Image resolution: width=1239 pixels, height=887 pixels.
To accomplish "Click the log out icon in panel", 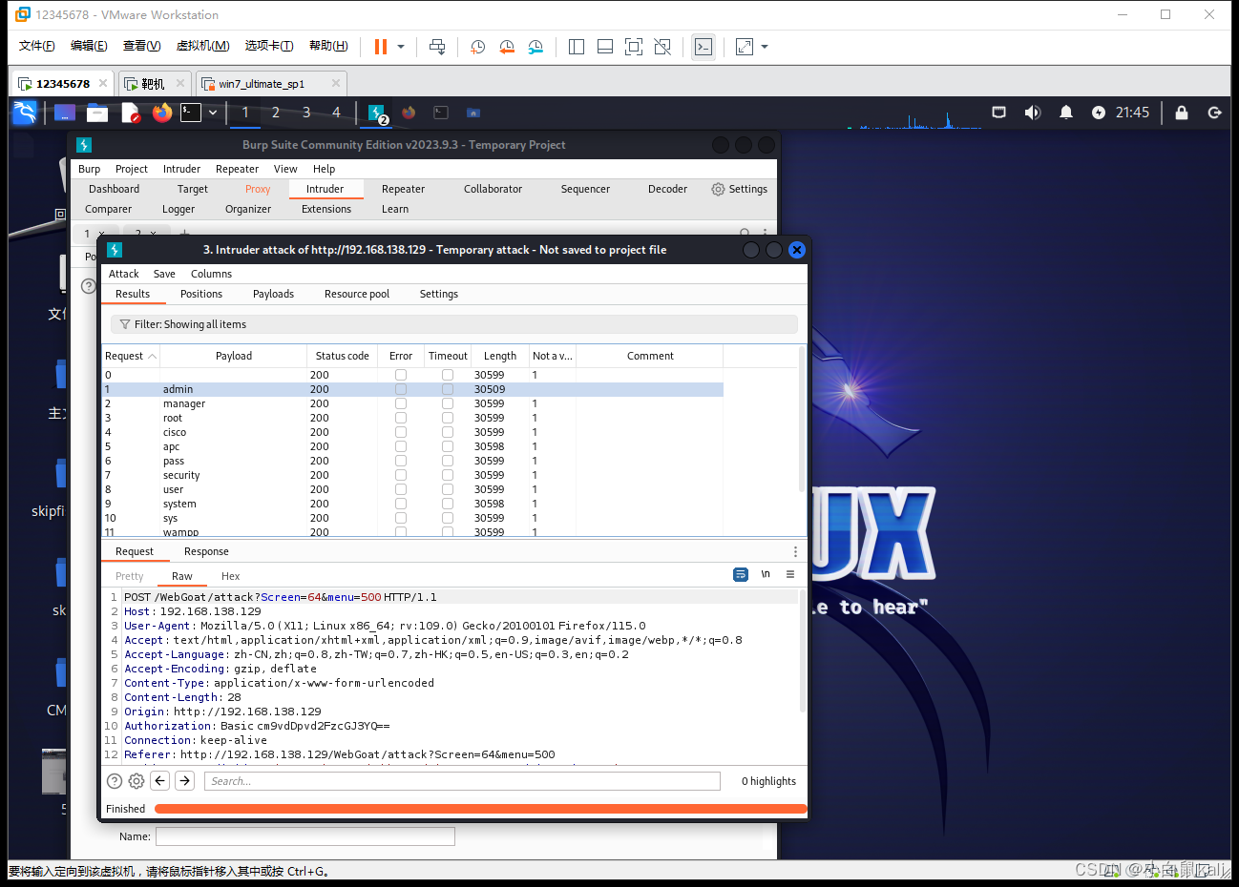I will pos(1215,113).
